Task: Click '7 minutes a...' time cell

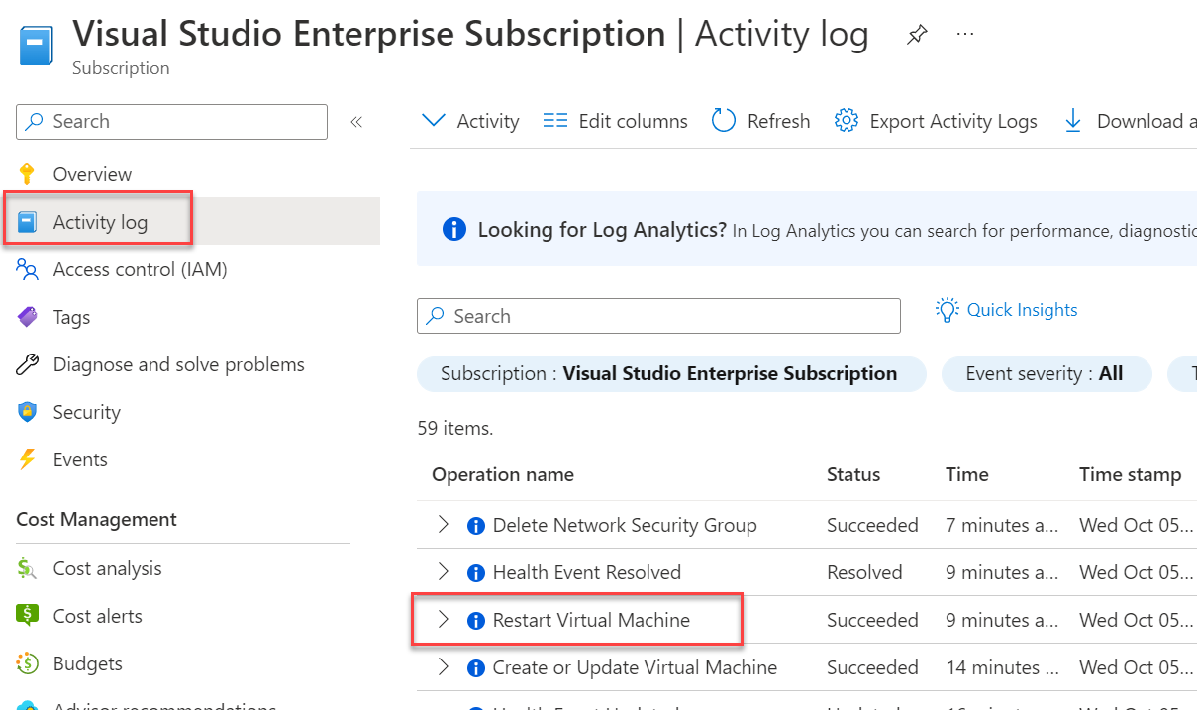Action: coord(1002,525)
